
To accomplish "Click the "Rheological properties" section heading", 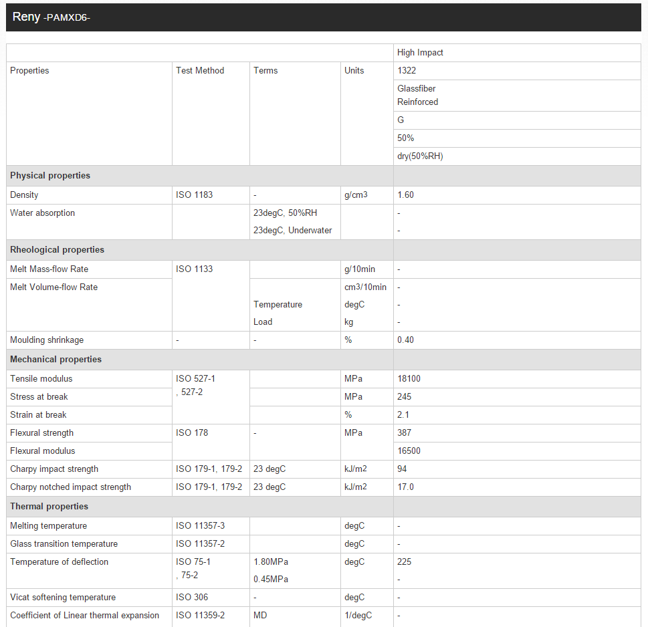I will tap(57, 250).
